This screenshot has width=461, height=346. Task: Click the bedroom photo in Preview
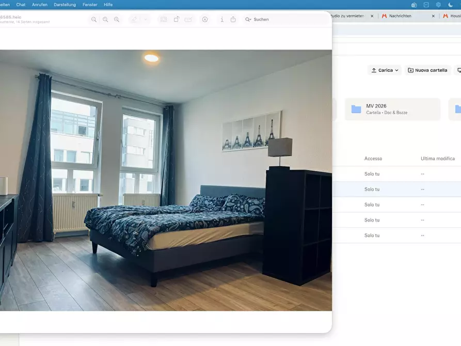[166, 180]
